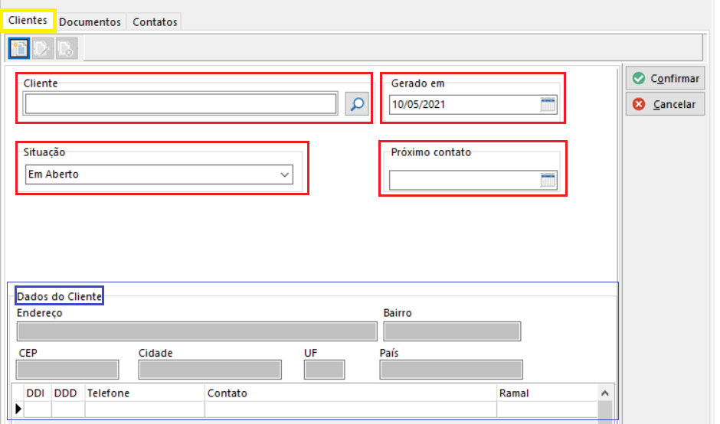Switch to the Clientes tab
The image size is (720, 424).
28,21
